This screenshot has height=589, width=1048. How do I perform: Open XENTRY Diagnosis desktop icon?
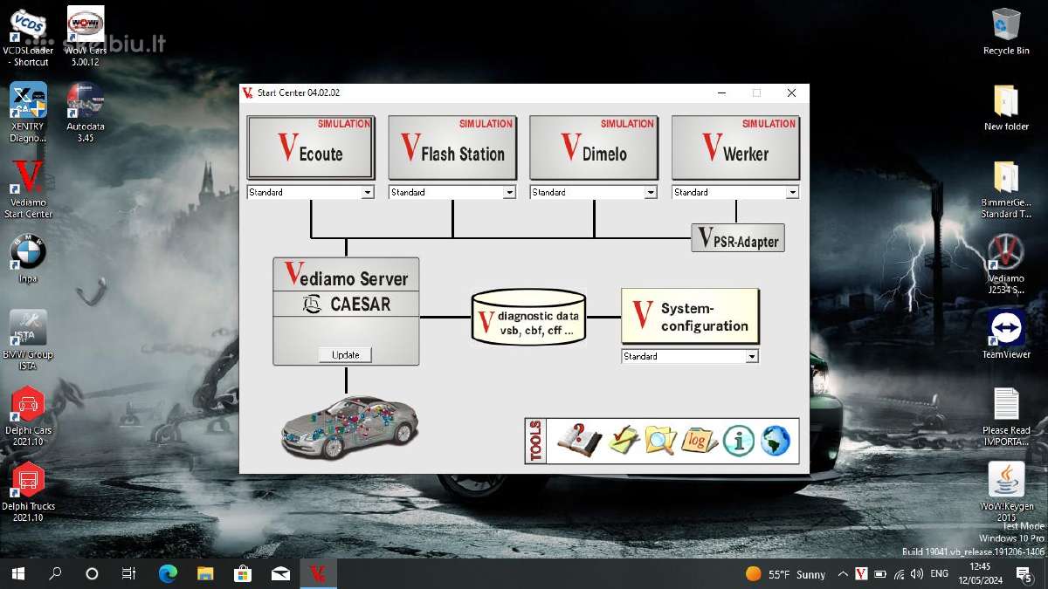pyautogui.click(x=28, y=113)
